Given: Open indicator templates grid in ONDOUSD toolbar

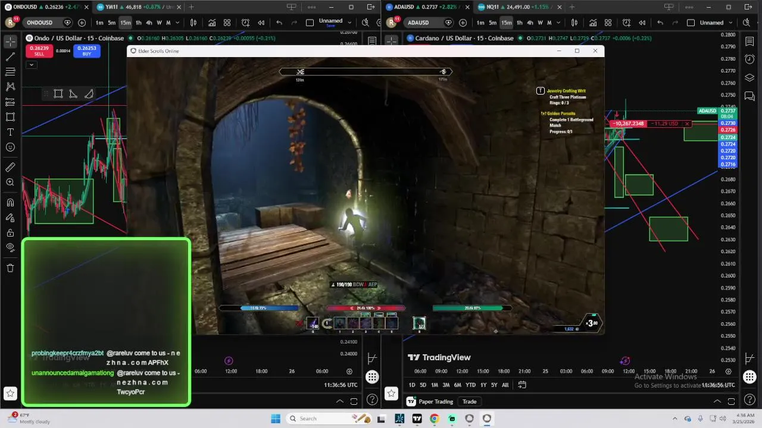Looking at the screenshot, I should (227, 23).
